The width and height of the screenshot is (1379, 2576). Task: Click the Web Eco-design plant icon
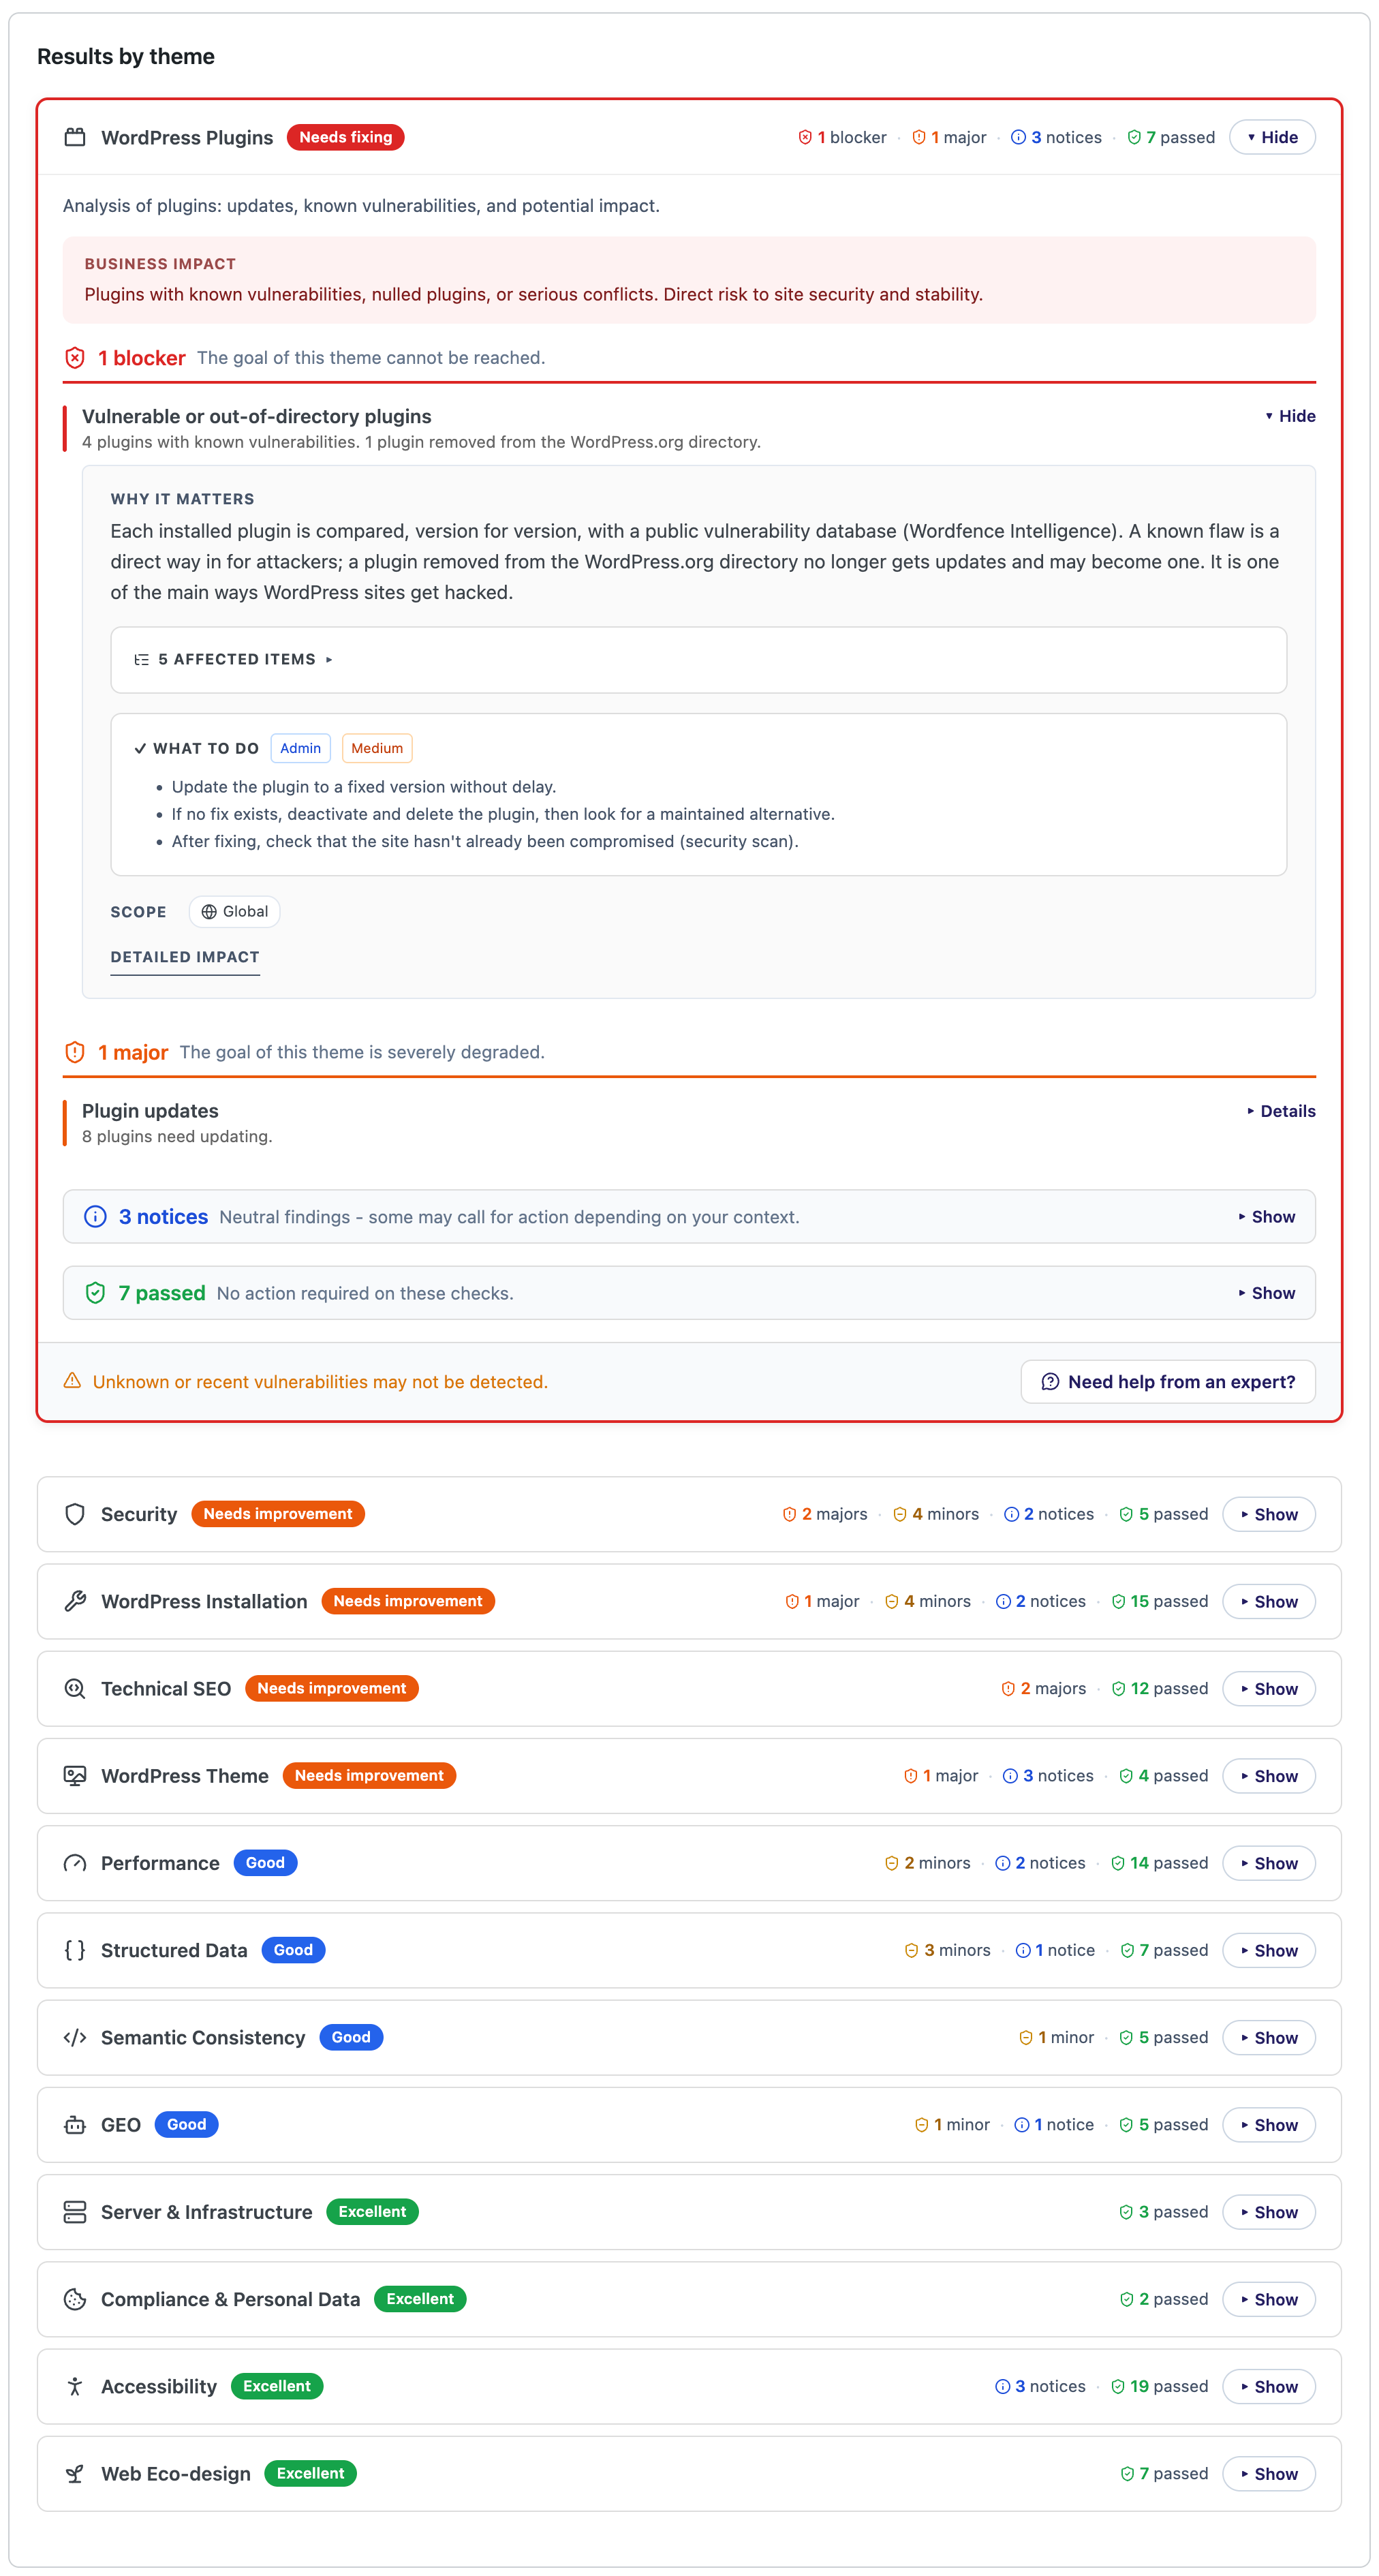[75, 2474]
